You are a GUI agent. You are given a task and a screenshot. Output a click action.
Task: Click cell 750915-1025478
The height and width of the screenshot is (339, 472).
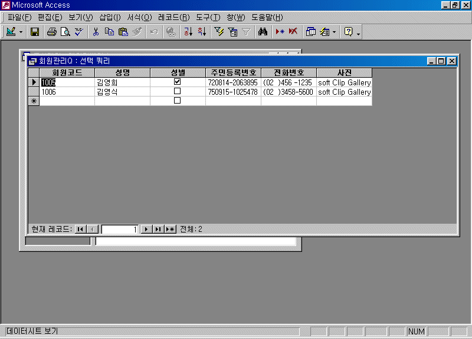point(233,92)
